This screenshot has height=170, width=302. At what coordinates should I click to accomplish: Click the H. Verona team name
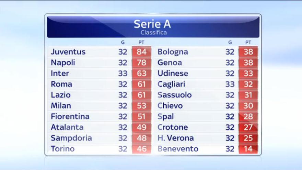coord(176,138)
